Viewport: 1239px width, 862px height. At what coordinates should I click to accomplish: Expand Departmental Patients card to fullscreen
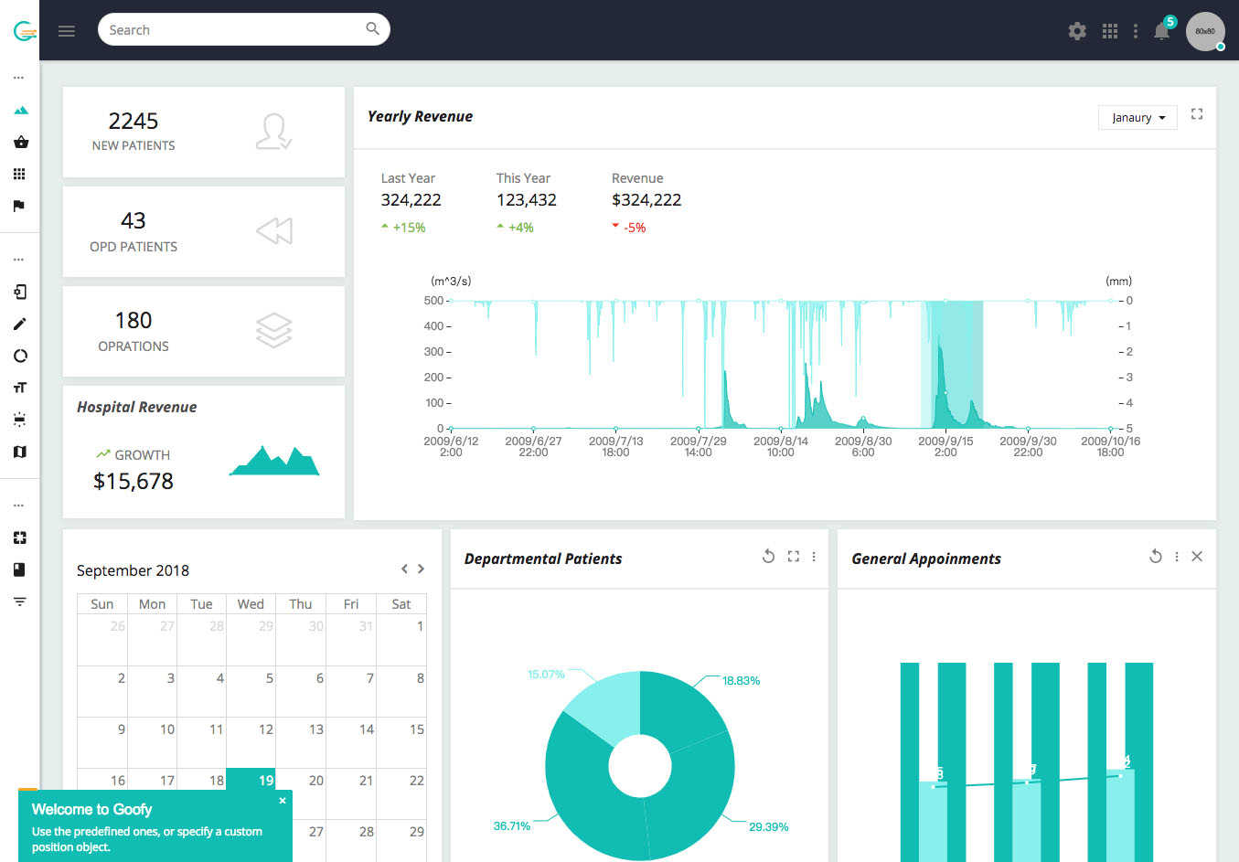(x=793, y=556)
